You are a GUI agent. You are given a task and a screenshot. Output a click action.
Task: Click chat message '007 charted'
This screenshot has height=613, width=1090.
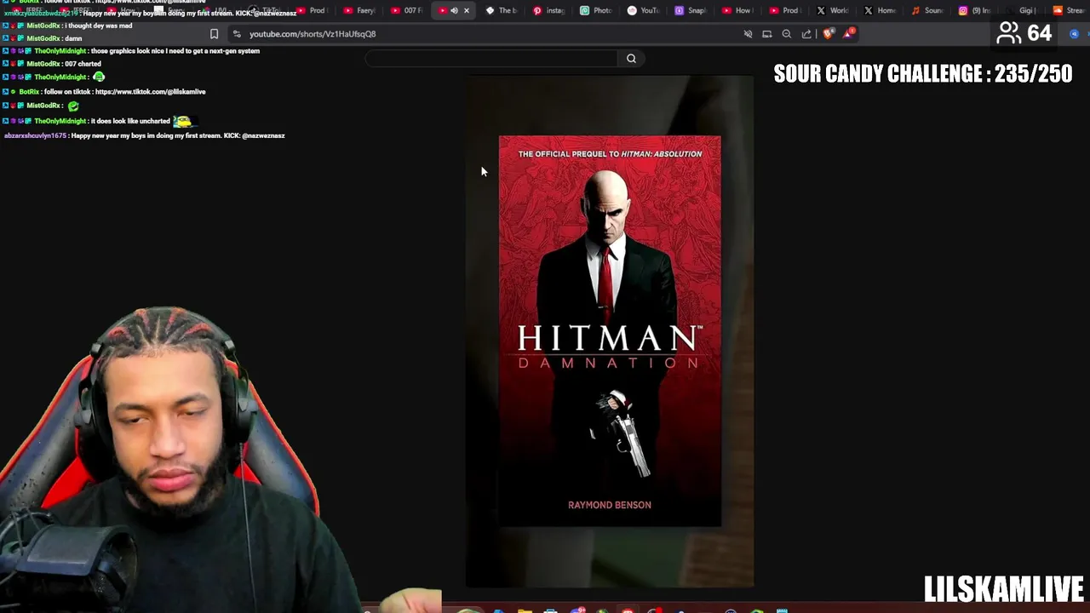83,64
